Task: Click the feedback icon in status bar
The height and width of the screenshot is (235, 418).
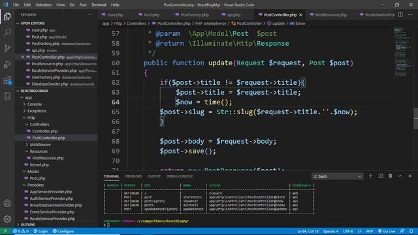Action: tap(402, 231)
